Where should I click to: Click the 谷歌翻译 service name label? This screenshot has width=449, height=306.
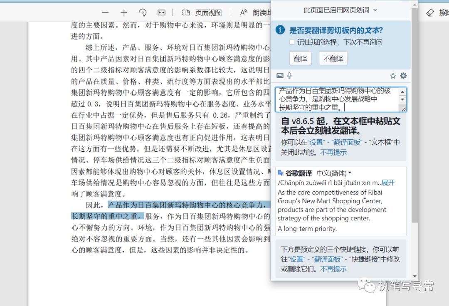(x=299, y=173)
